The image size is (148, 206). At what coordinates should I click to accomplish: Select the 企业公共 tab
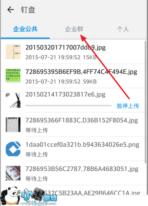(25, 29)
